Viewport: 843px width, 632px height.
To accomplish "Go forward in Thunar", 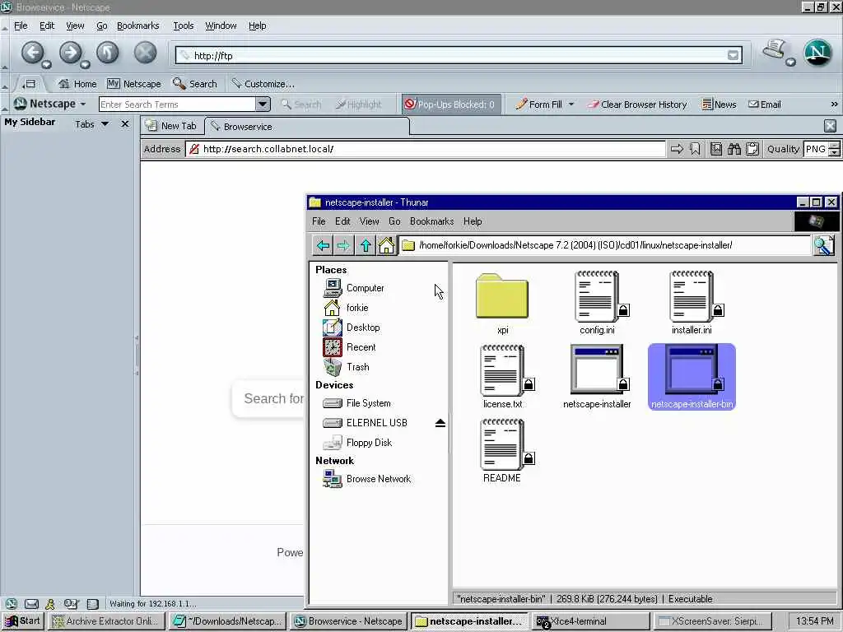I will 343,245.
